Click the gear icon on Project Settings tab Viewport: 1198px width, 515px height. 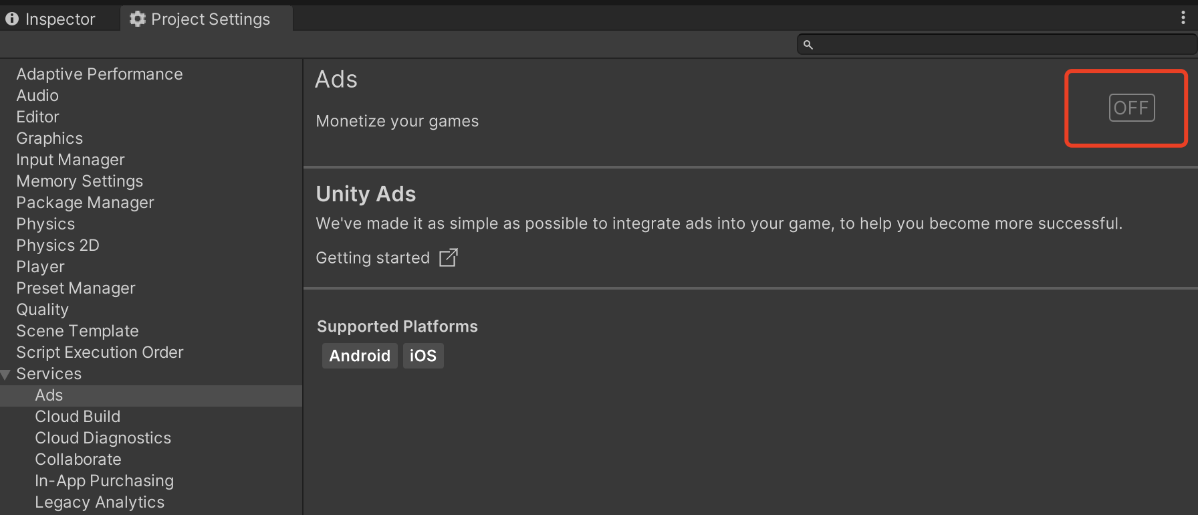click(137, 19)
